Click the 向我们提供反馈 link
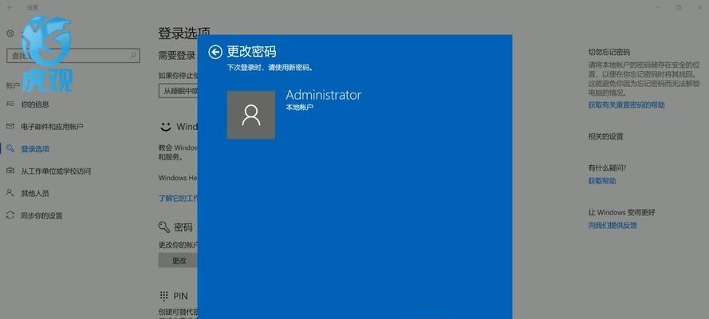 tap(612, 225)
